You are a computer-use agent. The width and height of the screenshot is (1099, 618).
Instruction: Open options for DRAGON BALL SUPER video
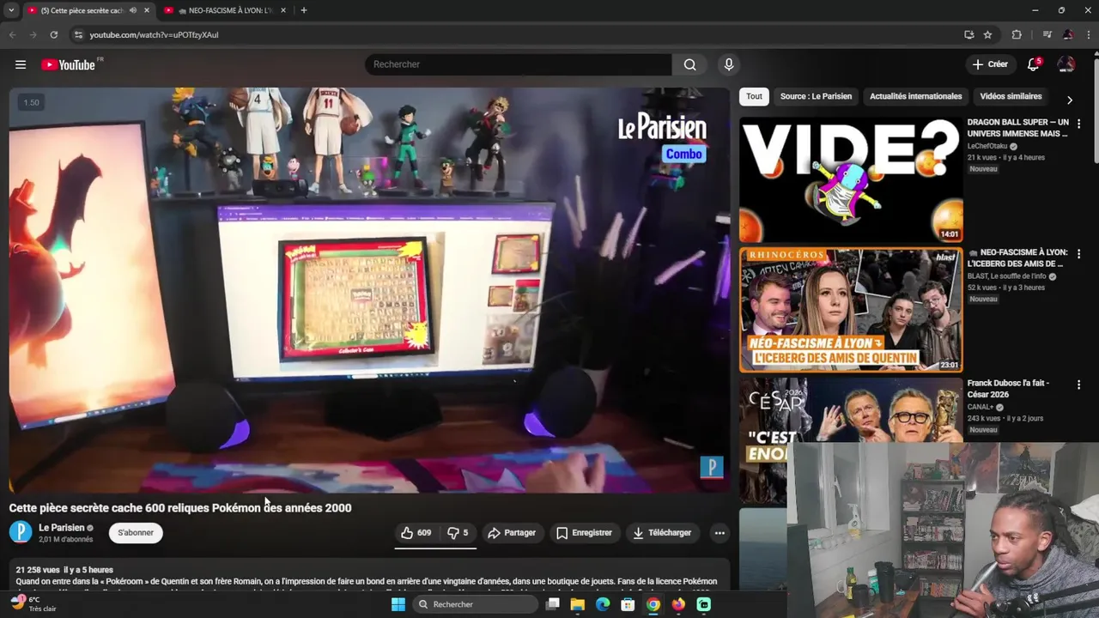1078,124
